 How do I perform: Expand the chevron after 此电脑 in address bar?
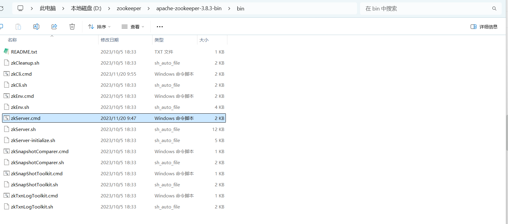[63, 8]
